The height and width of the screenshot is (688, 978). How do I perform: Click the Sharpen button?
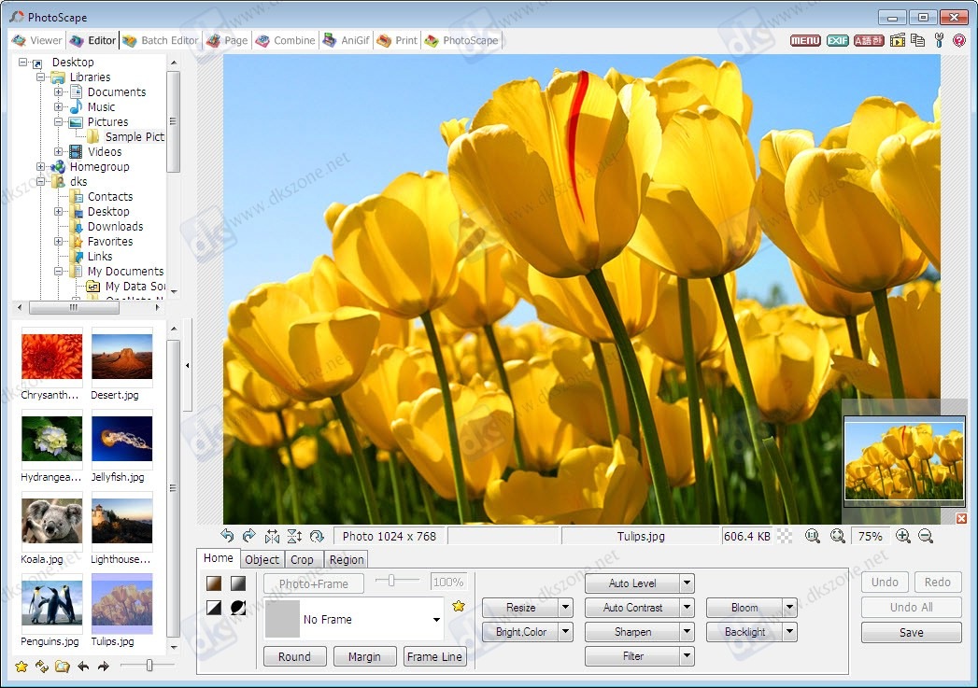pyautogui.click(x=632, y=631)
